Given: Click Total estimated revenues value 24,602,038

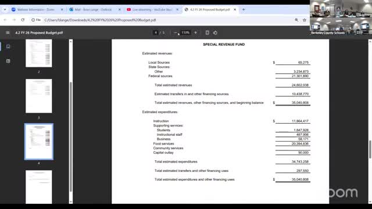Looking at the screenshot, I should pos(300,85).
